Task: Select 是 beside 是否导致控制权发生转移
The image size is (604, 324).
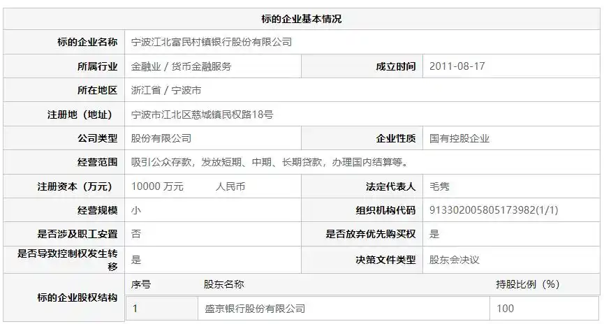Action: [136, 260]
